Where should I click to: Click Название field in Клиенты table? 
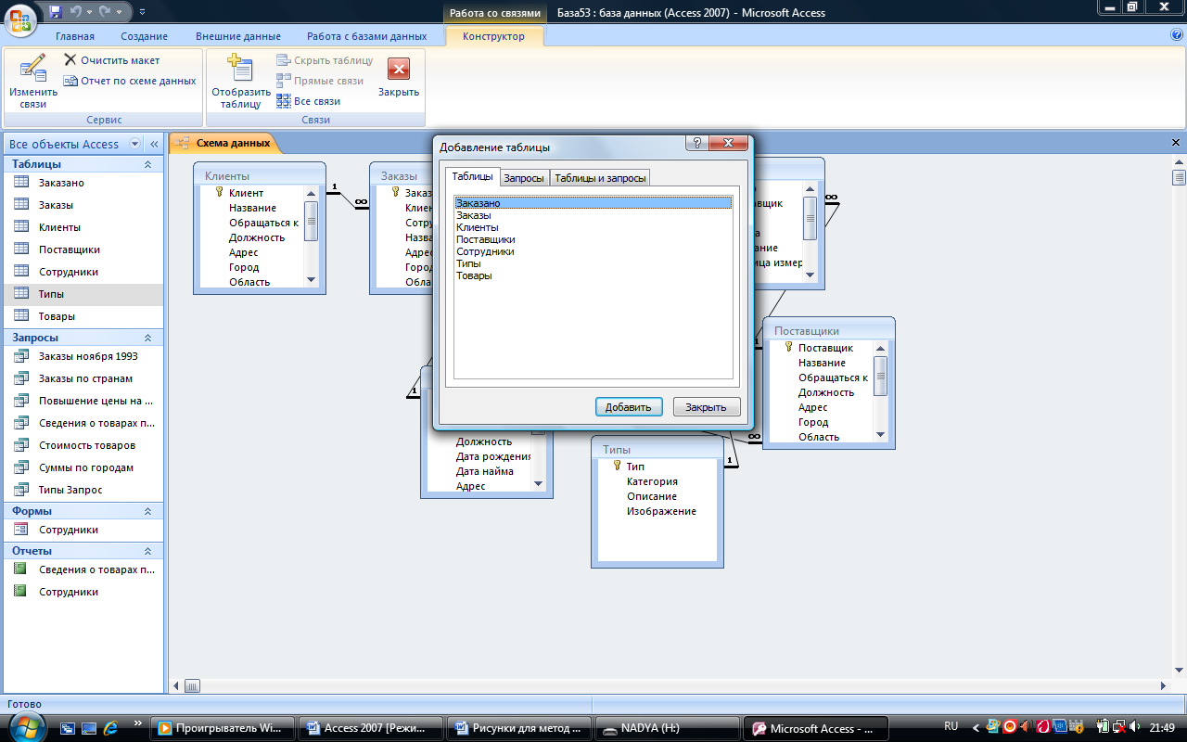pyautogui.click(x=252, y=208)
